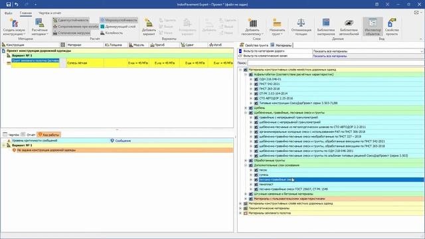Collapse the Дополнительные слои основания node
This screenshot has height=239, width=425.
coord(246,165)
